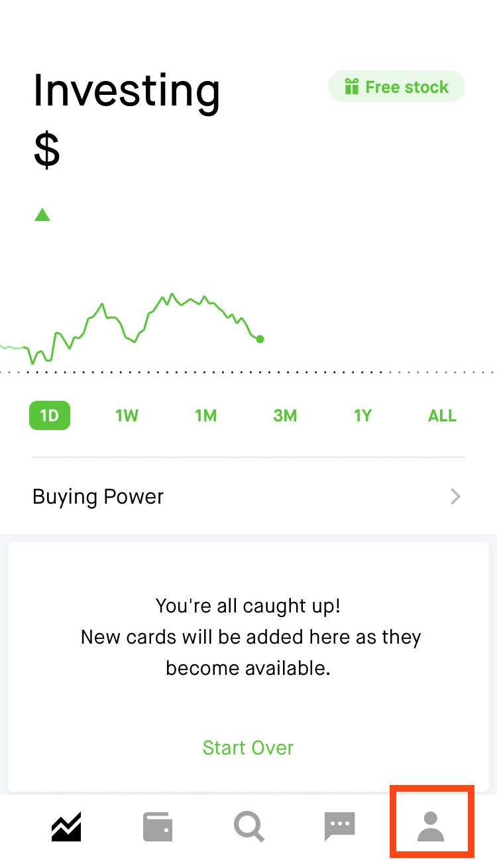Open the account profile icon
This screenshot has width=497, height=860.
[431, 827]
